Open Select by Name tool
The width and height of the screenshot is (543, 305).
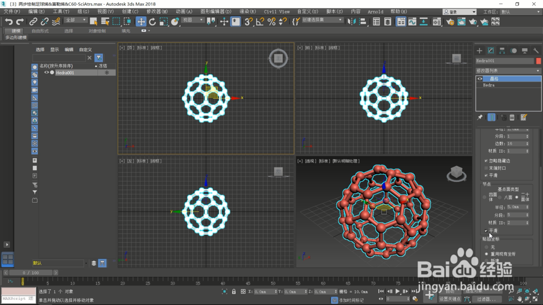tap(105, 22)
